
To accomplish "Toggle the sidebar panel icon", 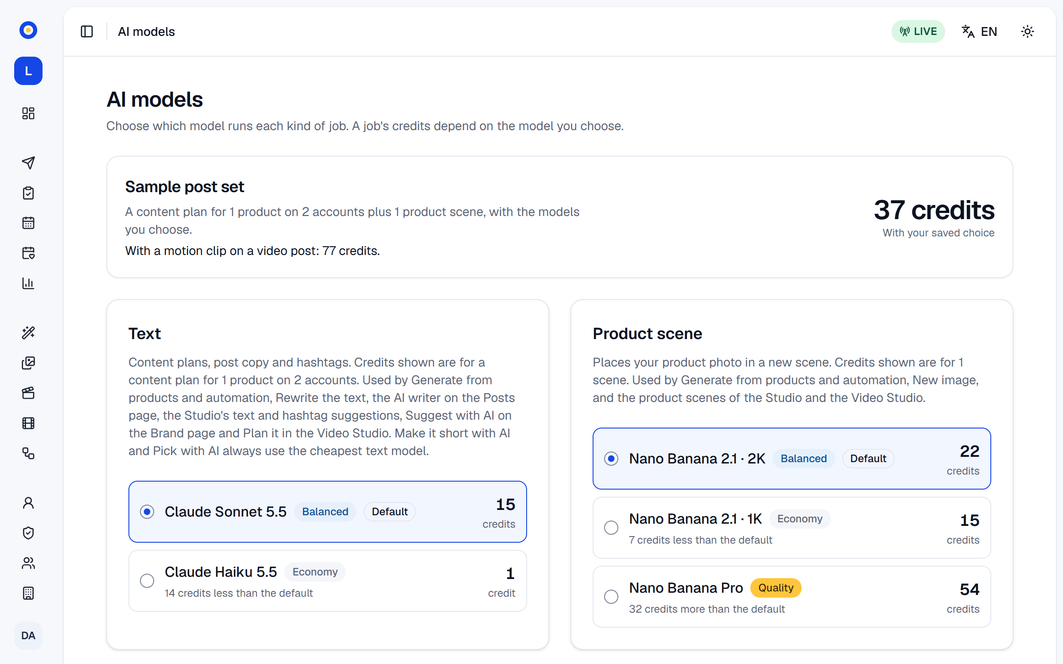I will [87, 31].
